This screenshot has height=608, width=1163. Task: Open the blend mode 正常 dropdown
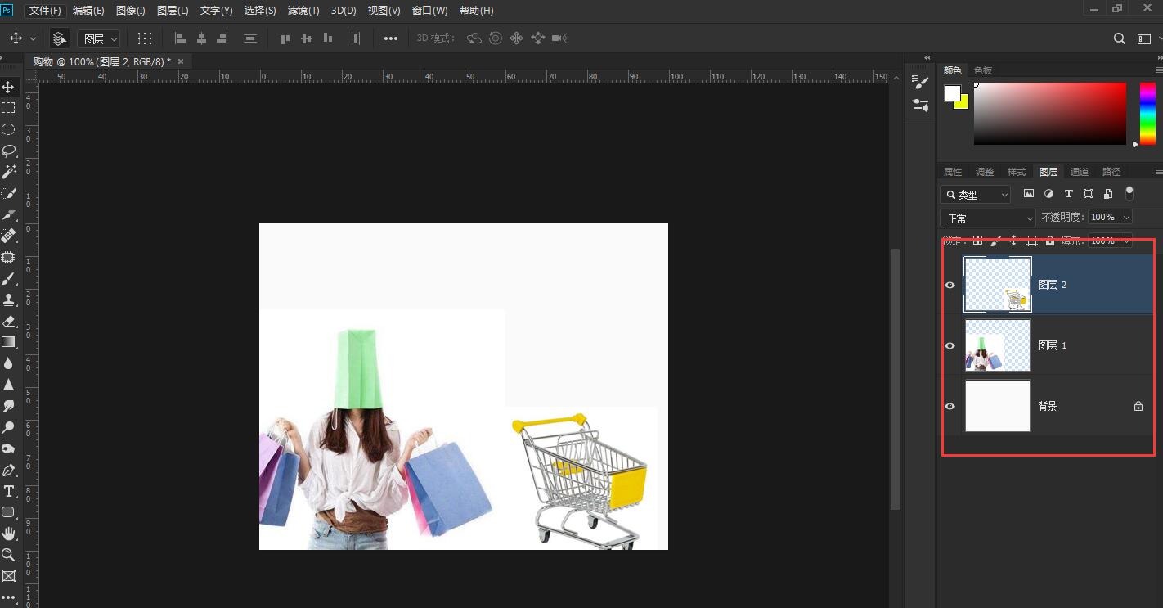point(988,218)
